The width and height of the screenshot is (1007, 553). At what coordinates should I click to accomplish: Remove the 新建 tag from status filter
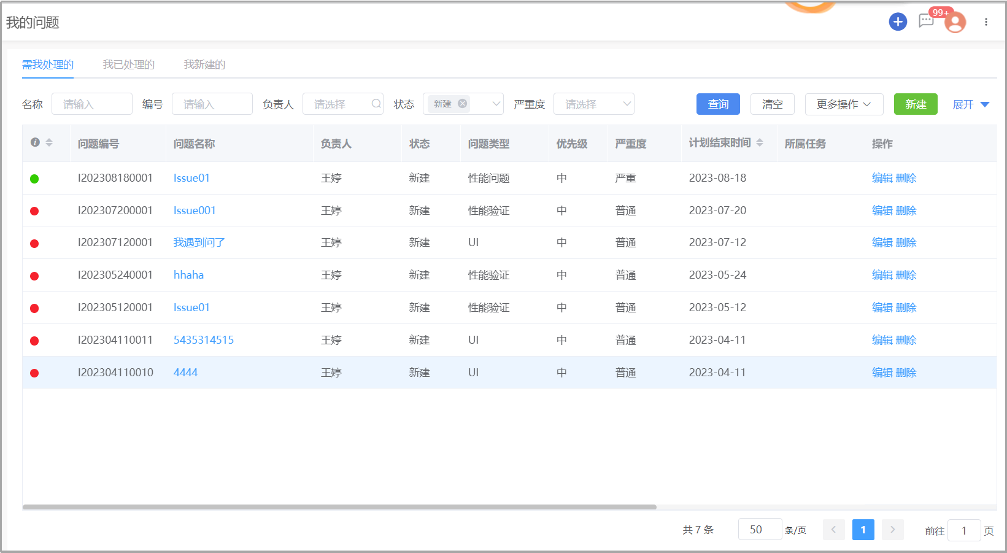coord(463,104)
